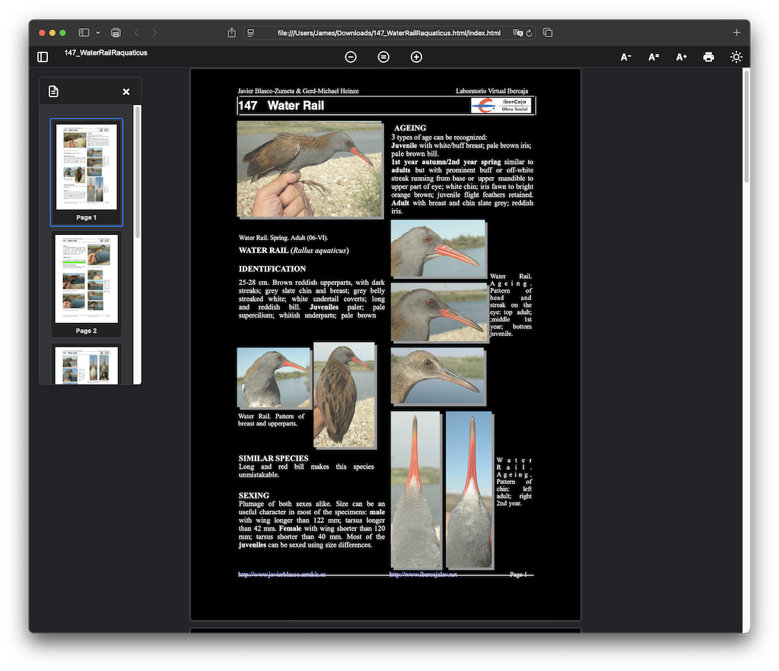Open the Safari sidebar dropdown chevron
The height and width of the screenshot is (671, 779).
click(98, 33)
